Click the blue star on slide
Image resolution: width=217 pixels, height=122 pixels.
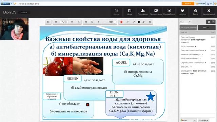click(151, 96)
